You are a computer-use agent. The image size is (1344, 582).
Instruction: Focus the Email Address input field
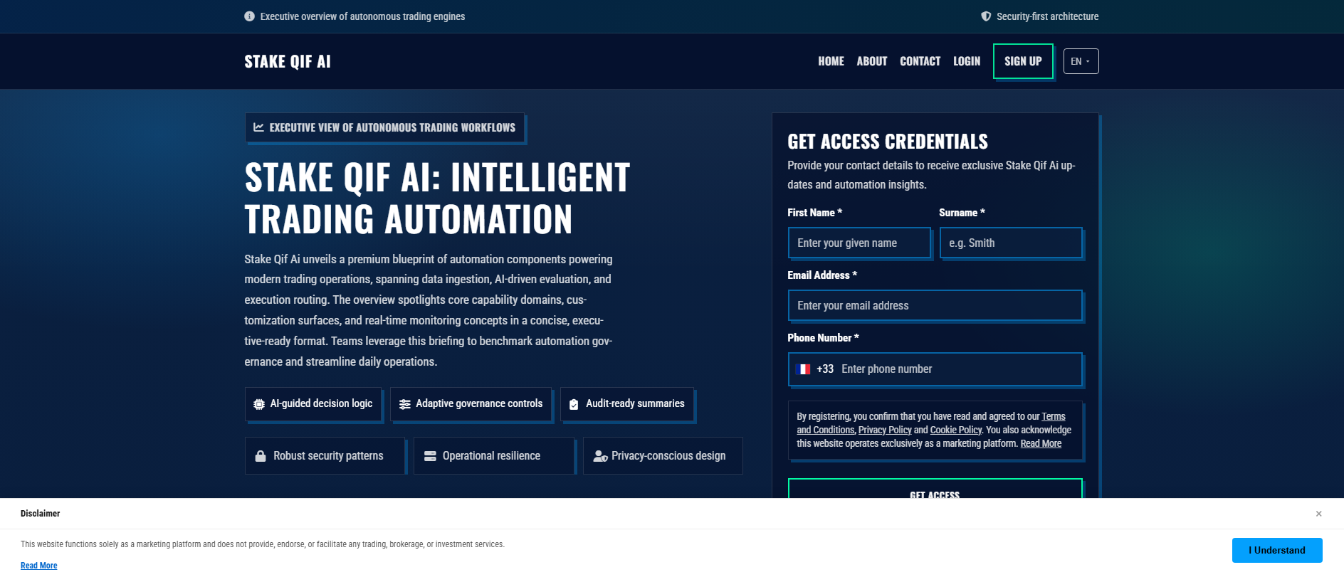point(935,305)
